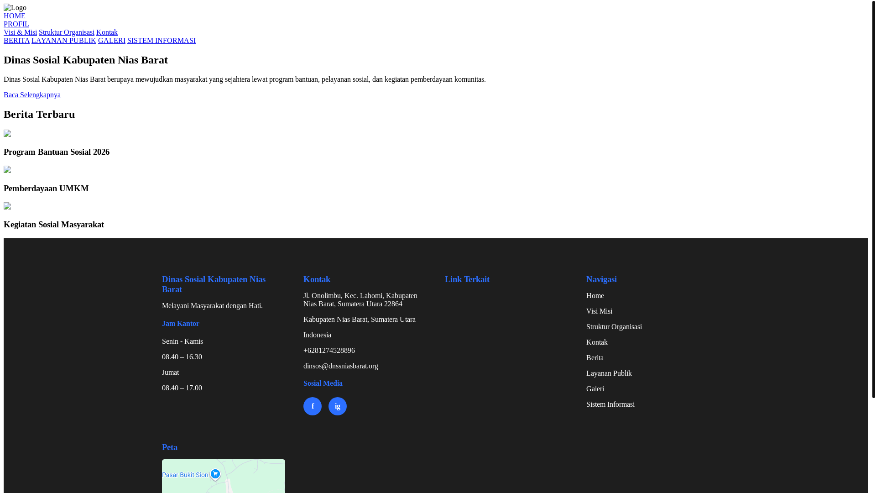Click the 08.40 - 16.30 office hours
The image size is (876, 493).
(182, 357)
